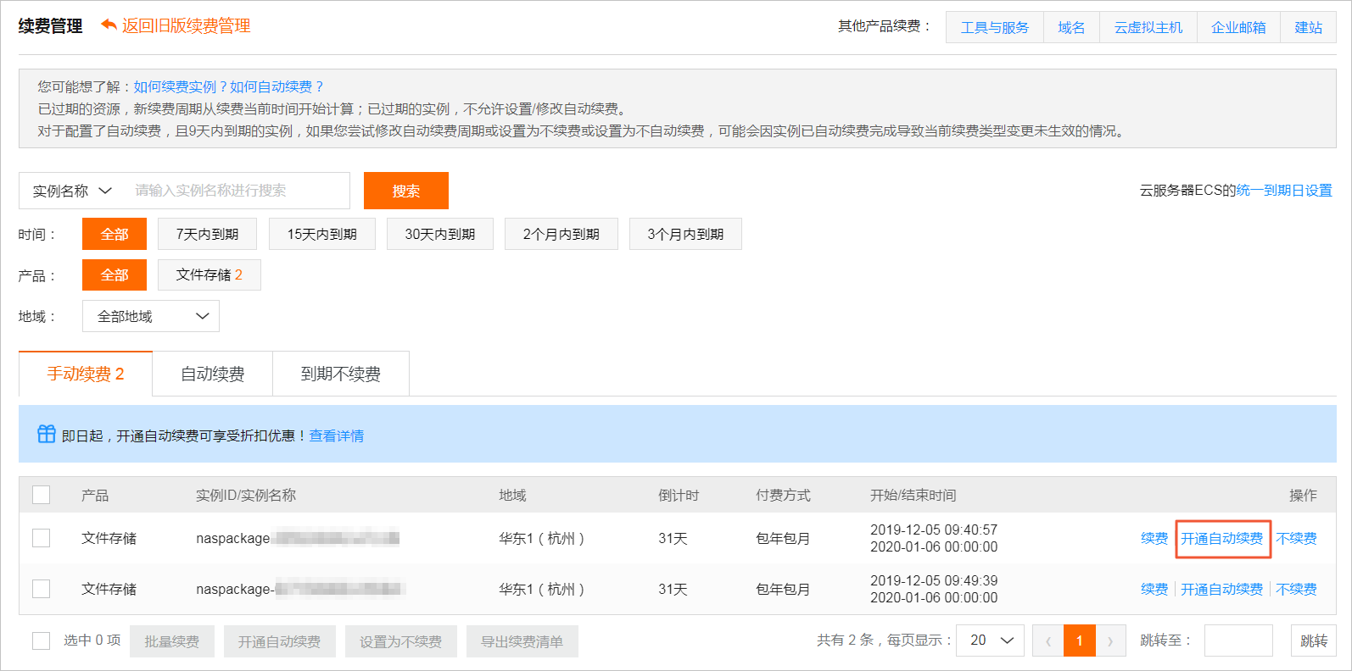Switch to 到期不续费 tab
1352x671 pixels.
click(341, 374)
